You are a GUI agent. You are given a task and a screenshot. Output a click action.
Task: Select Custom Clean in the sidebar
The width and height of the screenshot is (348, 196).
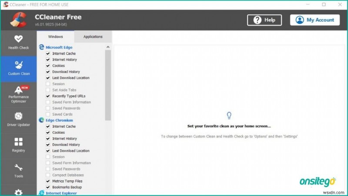(19, 68)
